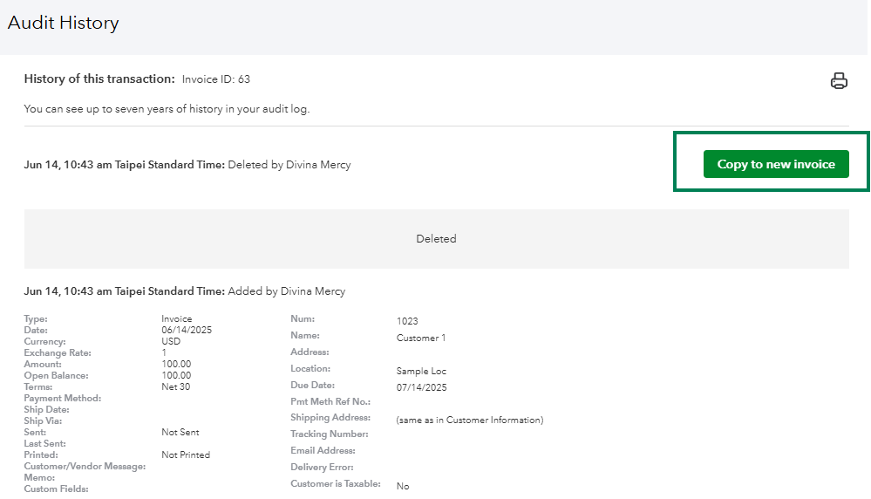Click the USD currency value
871x499 pixels.
pos(171,341)
